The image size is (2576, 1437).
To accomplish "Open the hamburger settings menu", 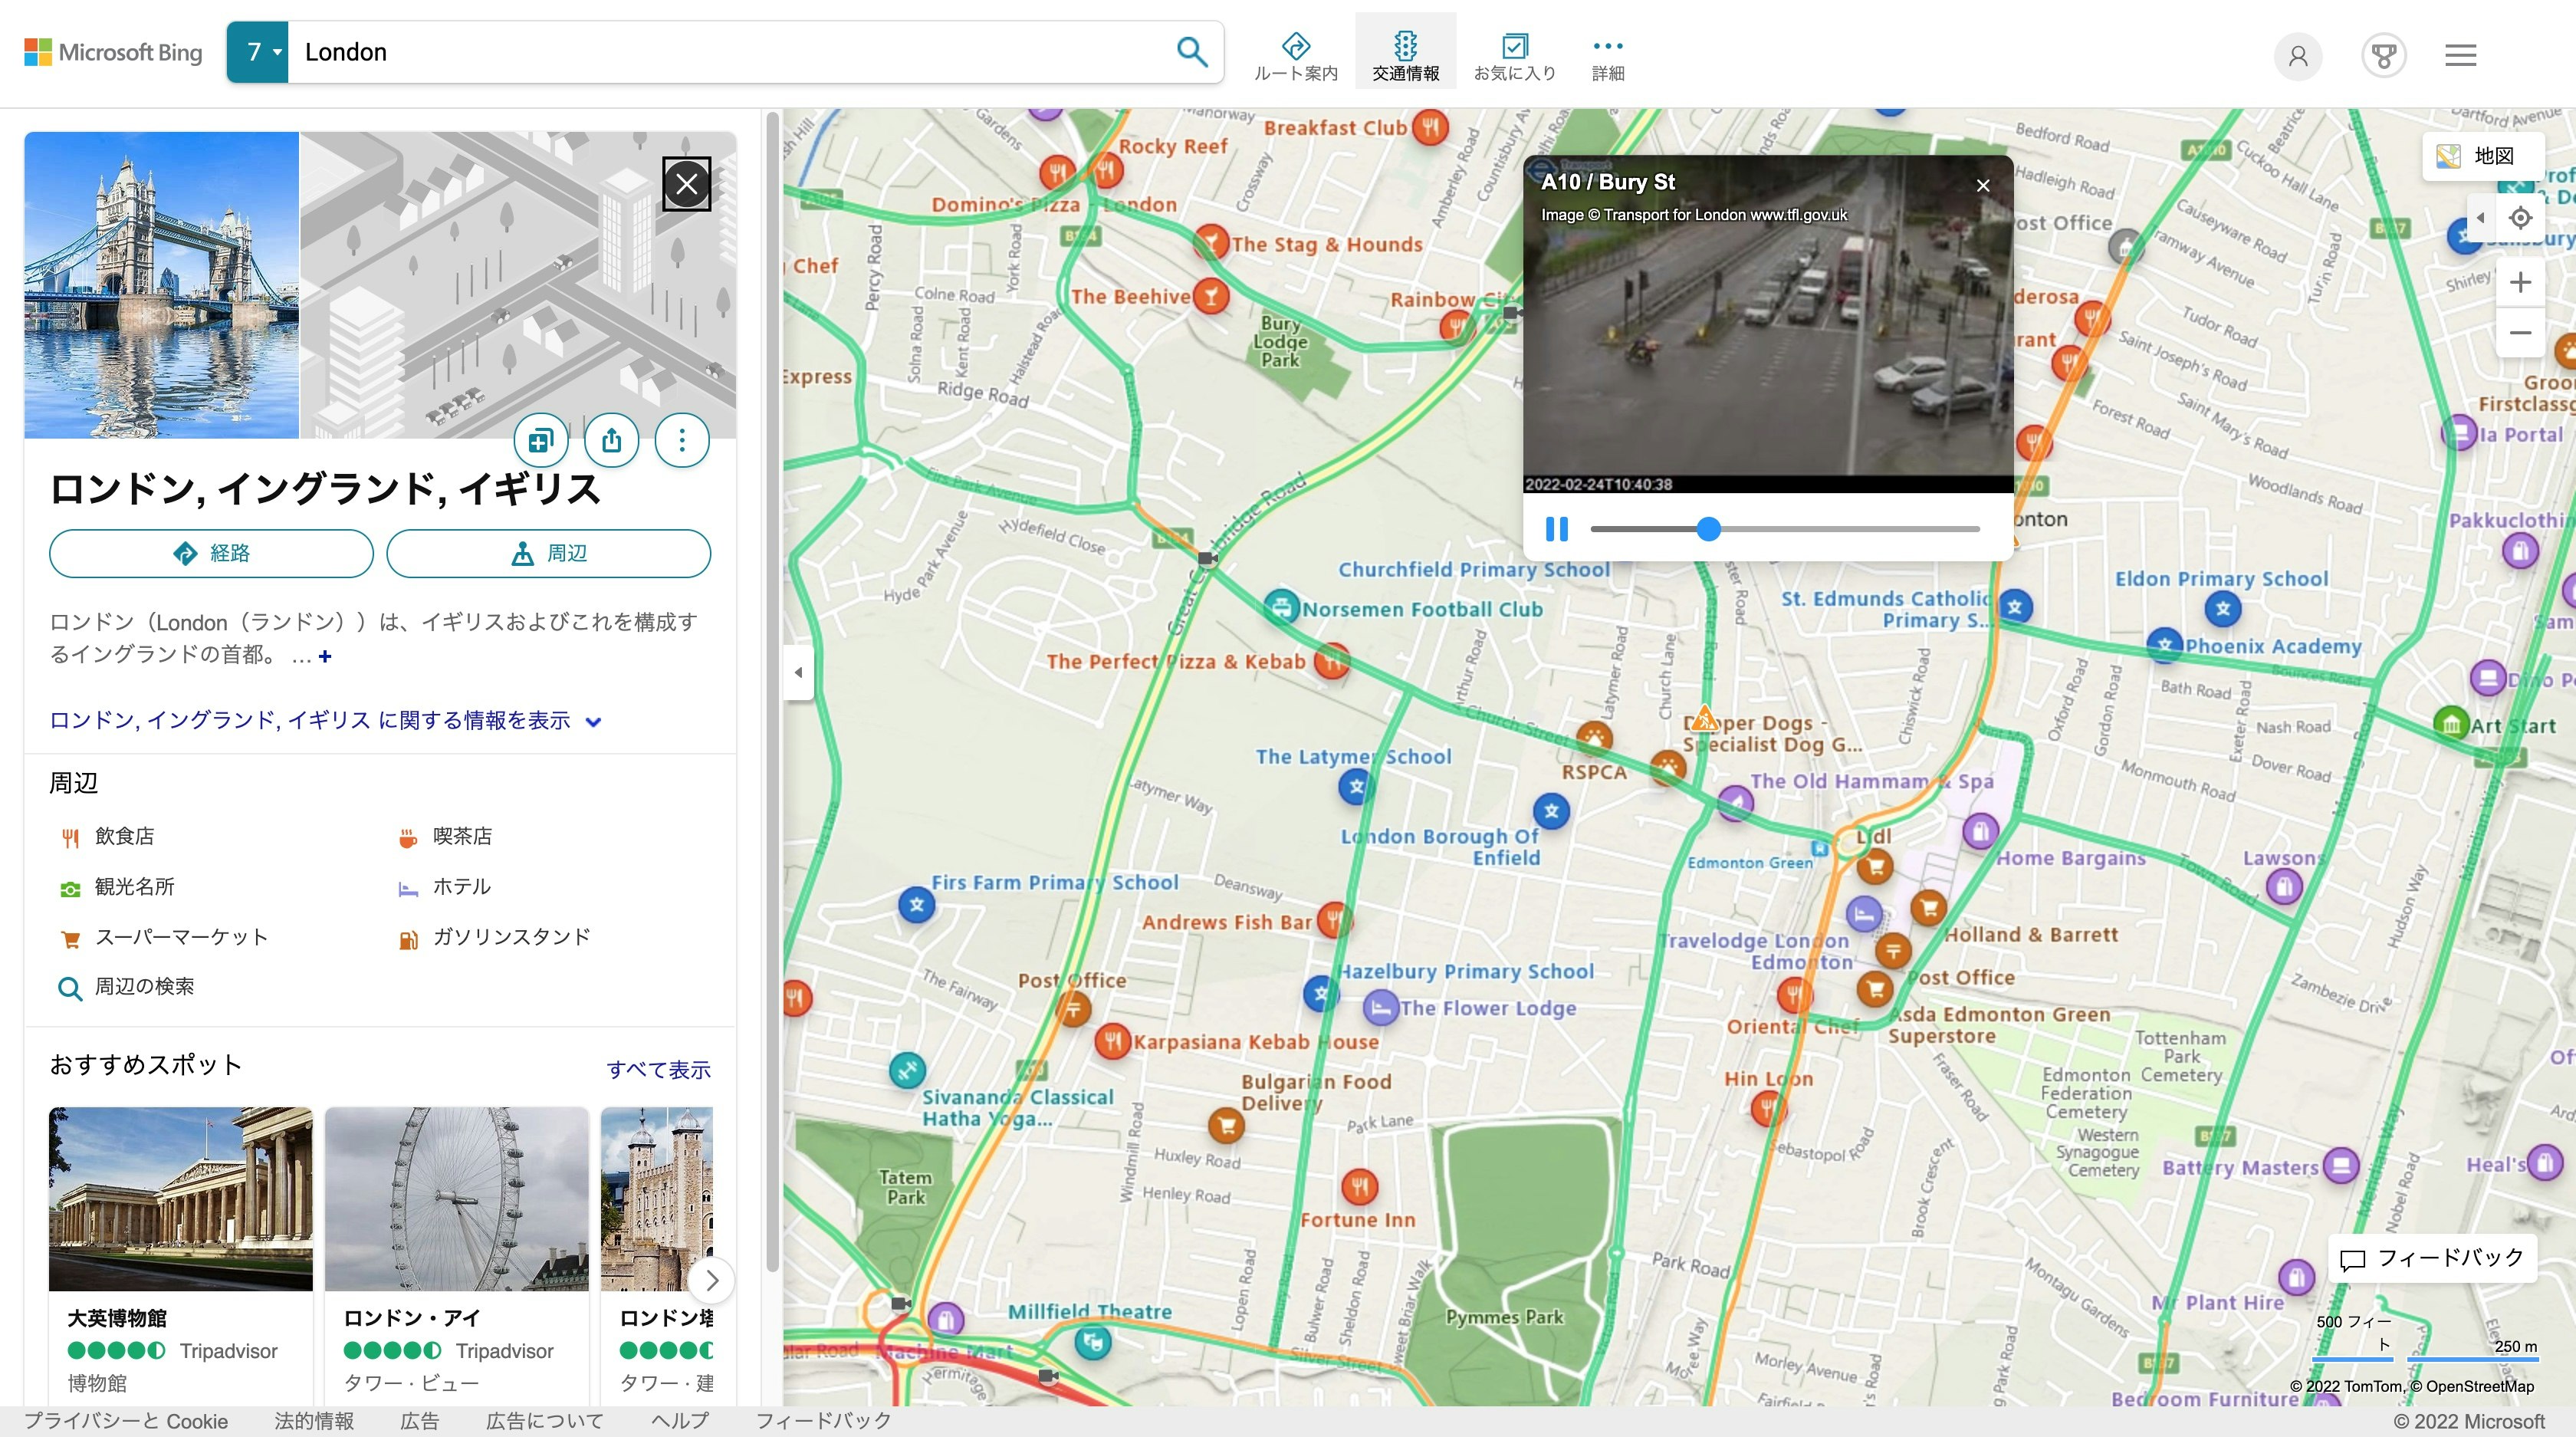I will click(2460, 55).
